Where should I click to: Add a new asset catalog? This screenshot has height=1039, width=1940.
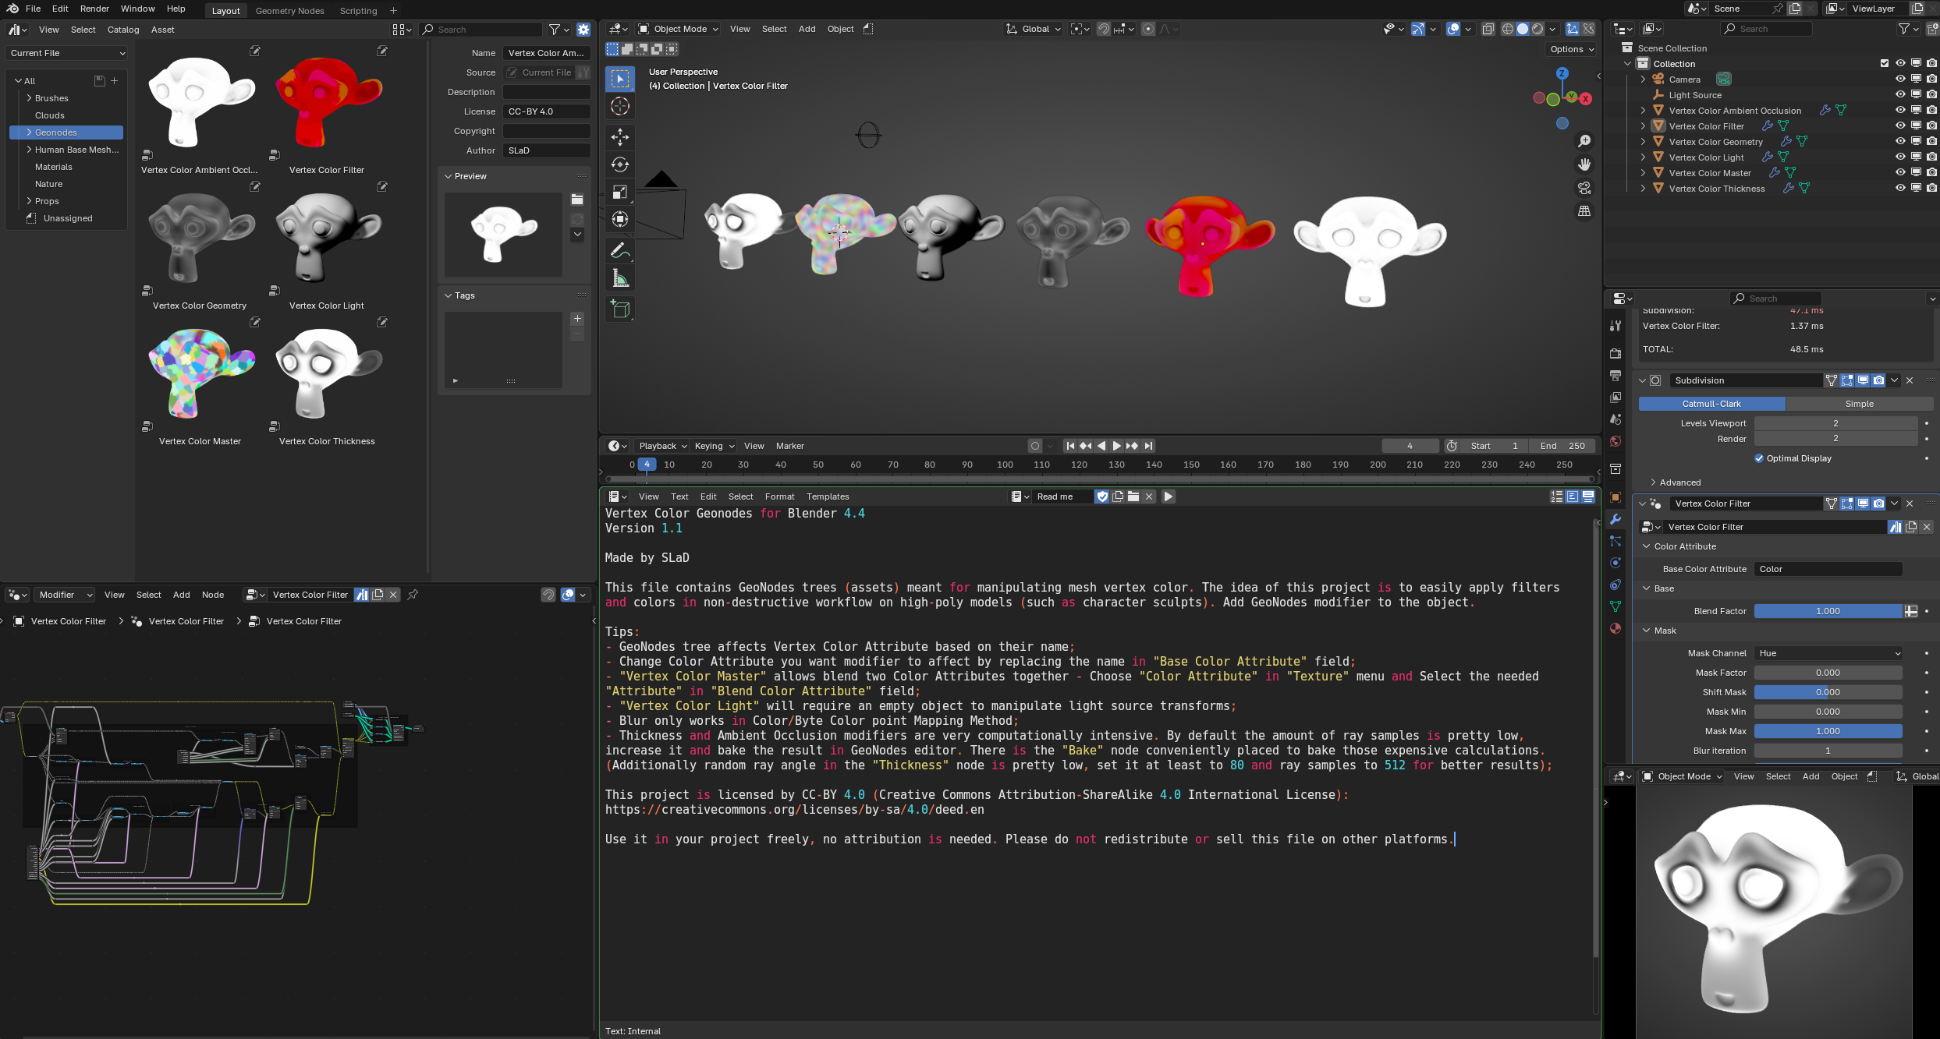pos(115,80)
